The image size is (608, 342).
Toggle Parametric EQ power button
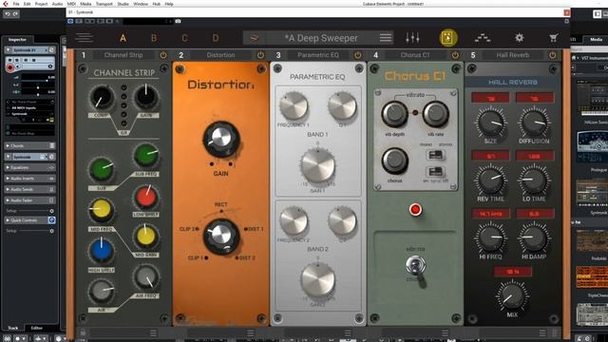[x=358, y=55]
